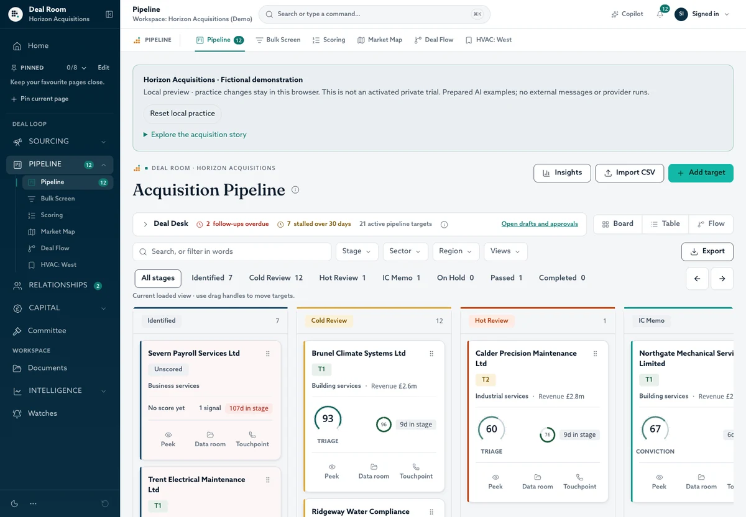Screen dimensions: 746x517
Task: Expand the INTELLIGENCE sidebar group
Action: 60,391
